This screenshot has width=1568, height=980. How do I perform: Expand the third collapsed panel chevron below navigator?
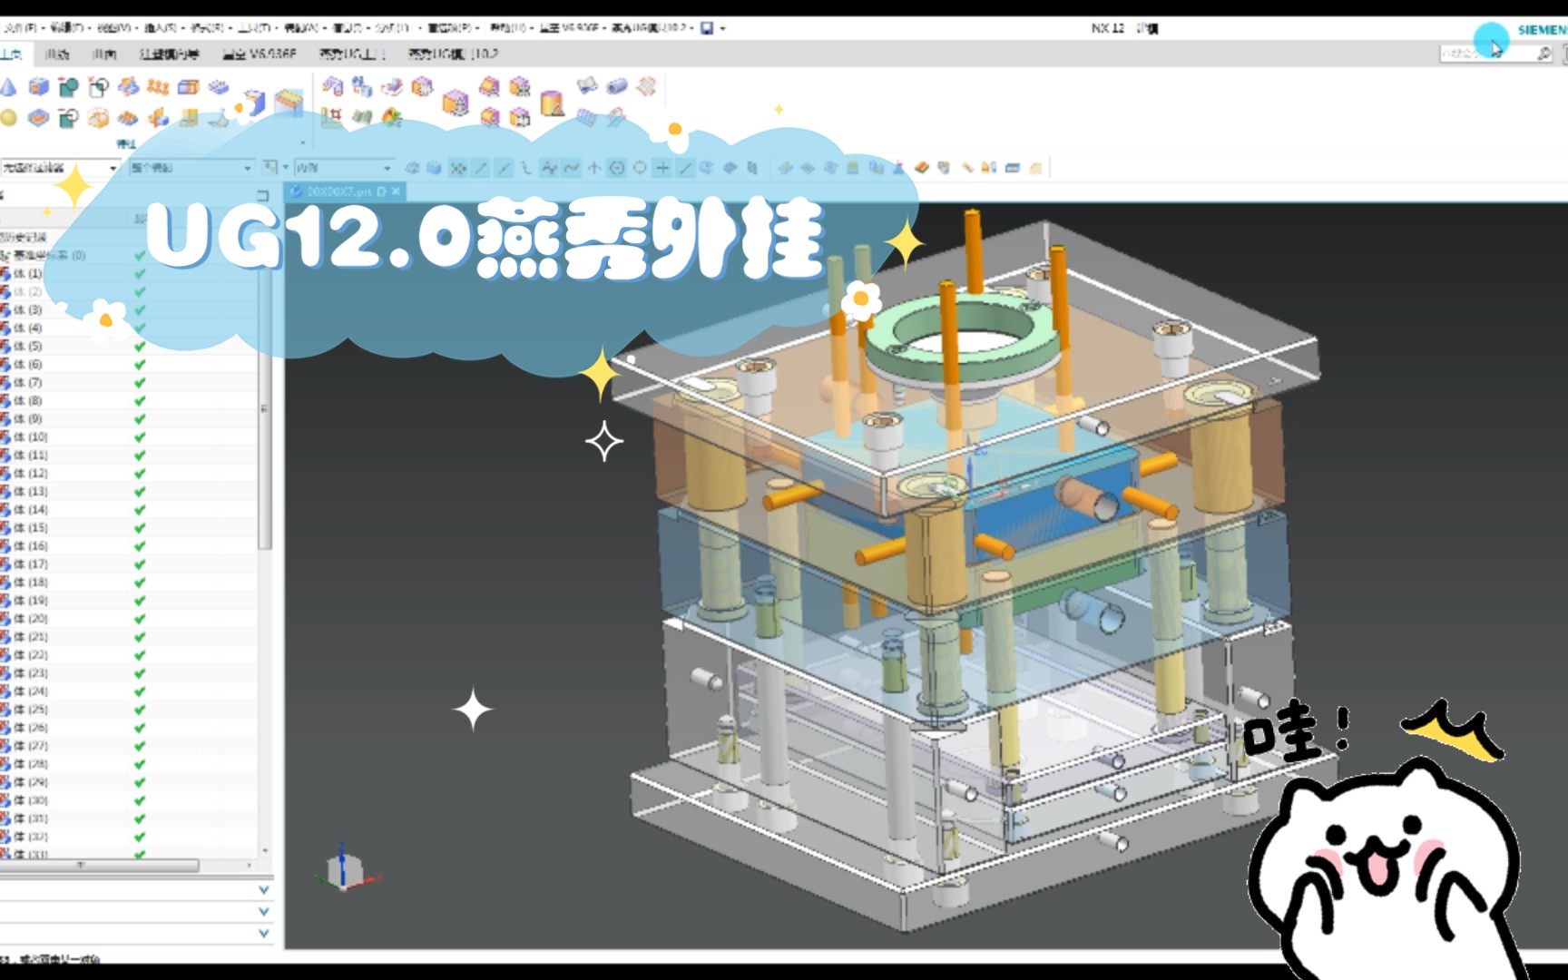click(x=264, y=934)
